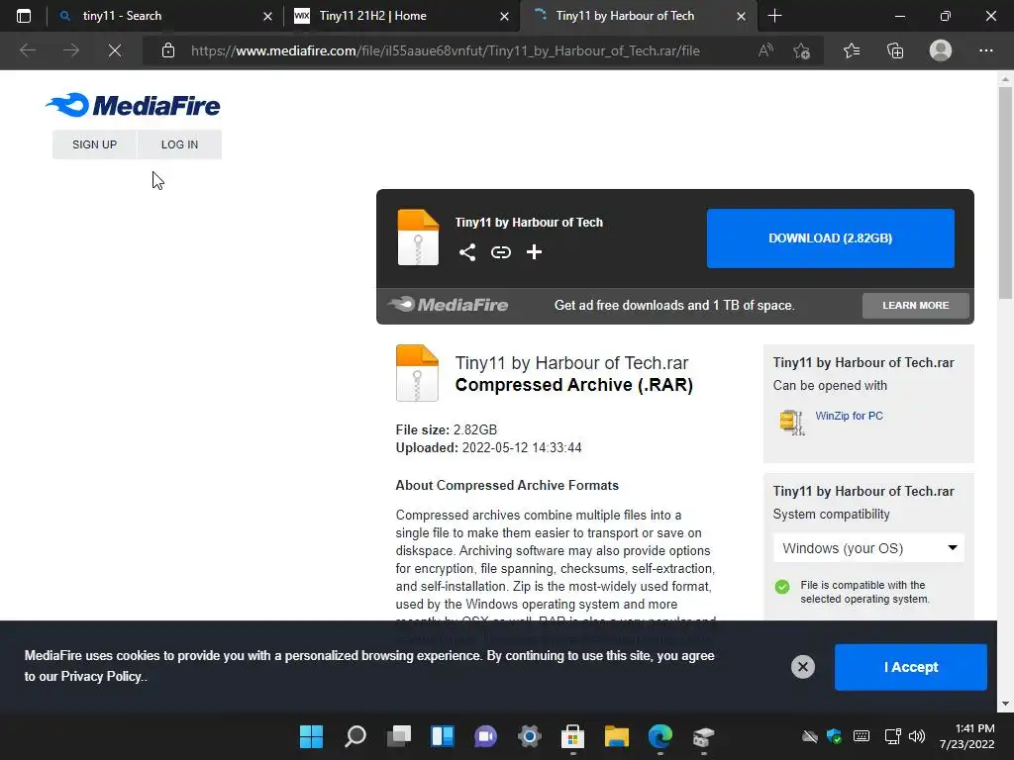Open taskbar Search magnifier
Viewport: 1014px width, 760px height.
coord(355,736)
